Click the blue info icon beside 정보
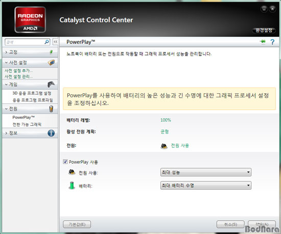 (51, 133)
